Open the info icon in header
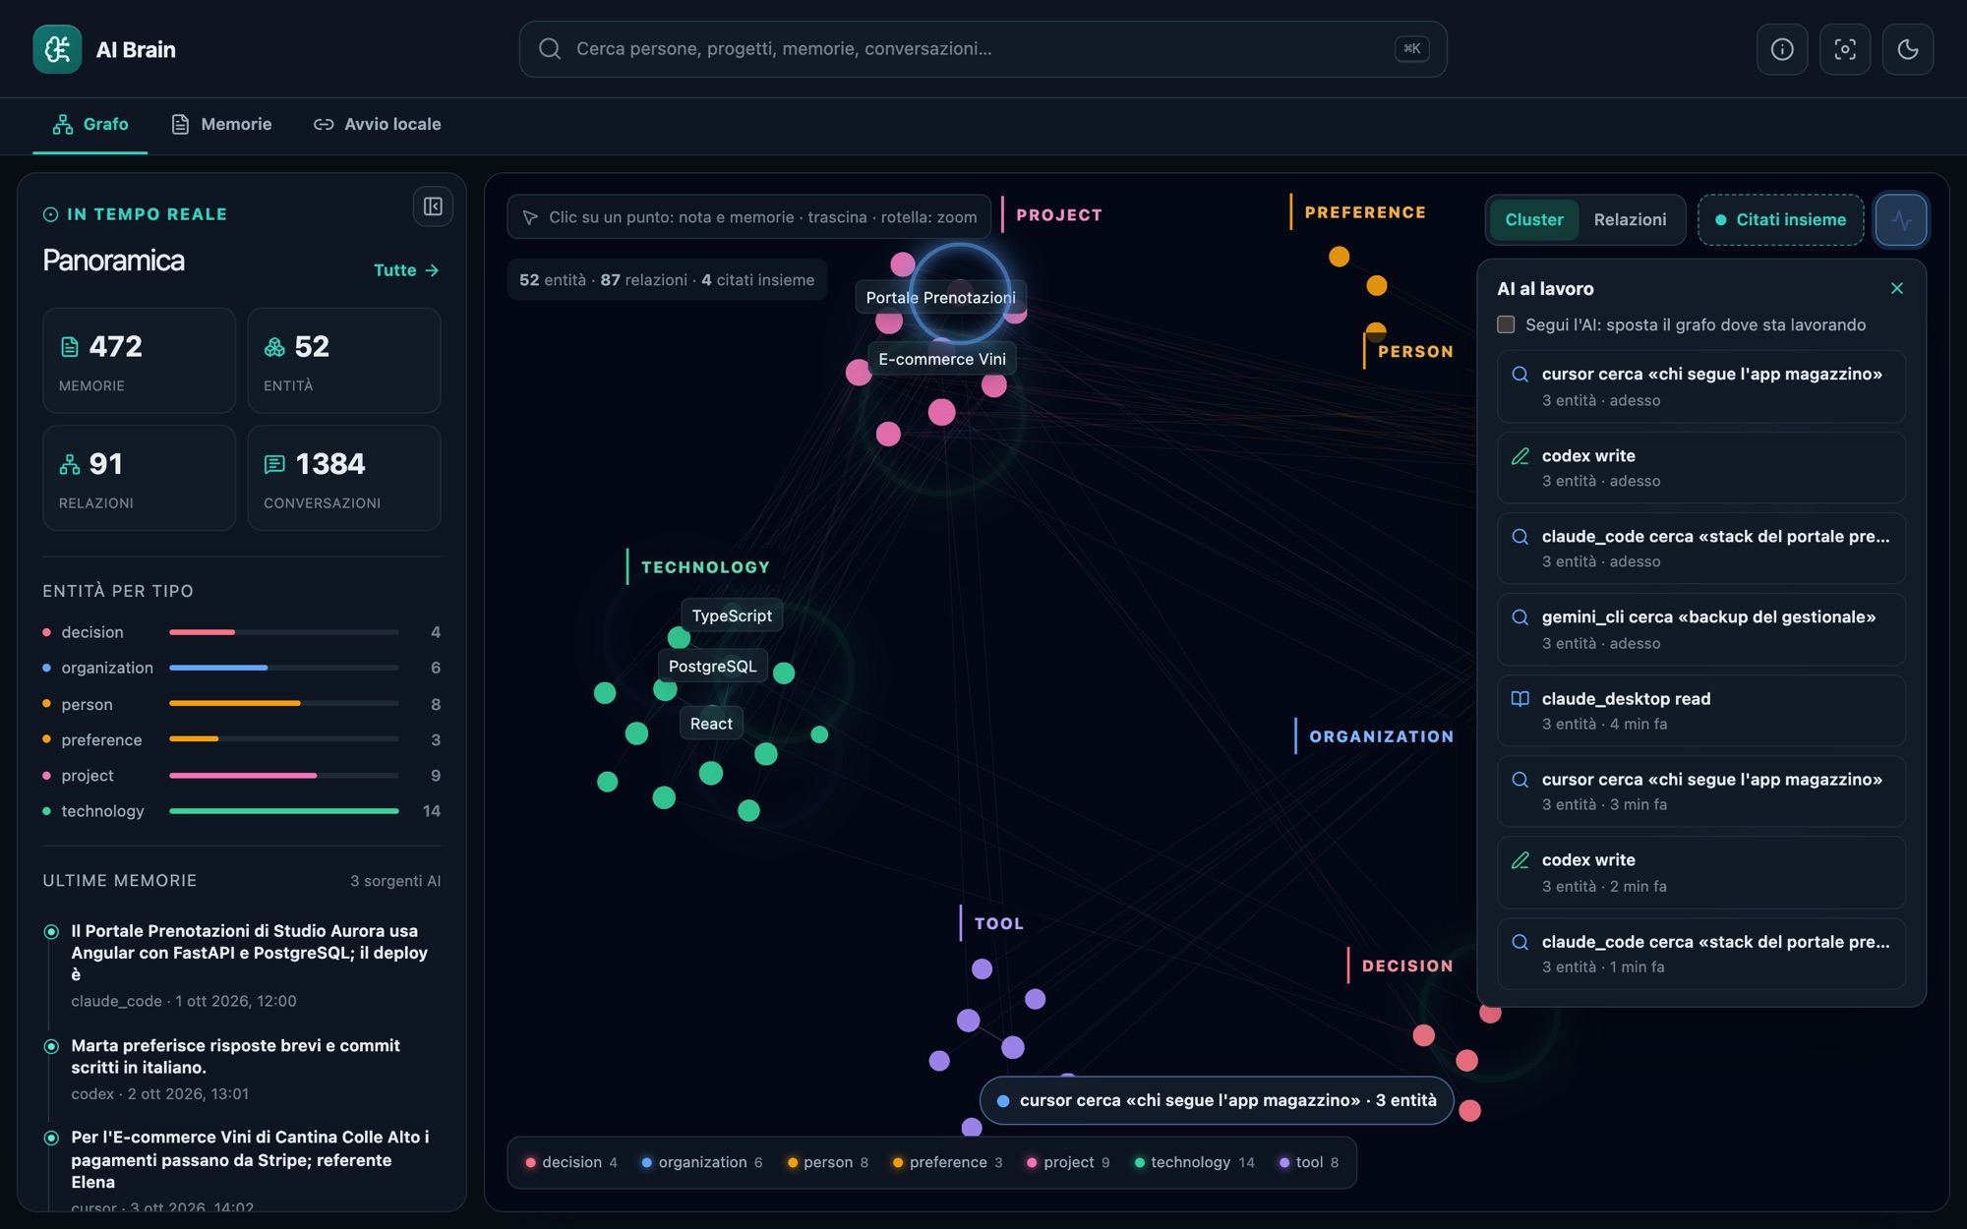This screenshot has height=1229, width=1967. 1782,49
